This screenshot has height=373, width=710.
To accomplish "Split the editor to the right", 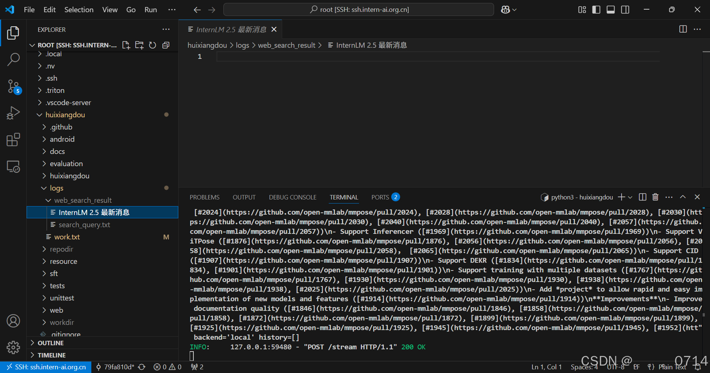I will point(683,29).
